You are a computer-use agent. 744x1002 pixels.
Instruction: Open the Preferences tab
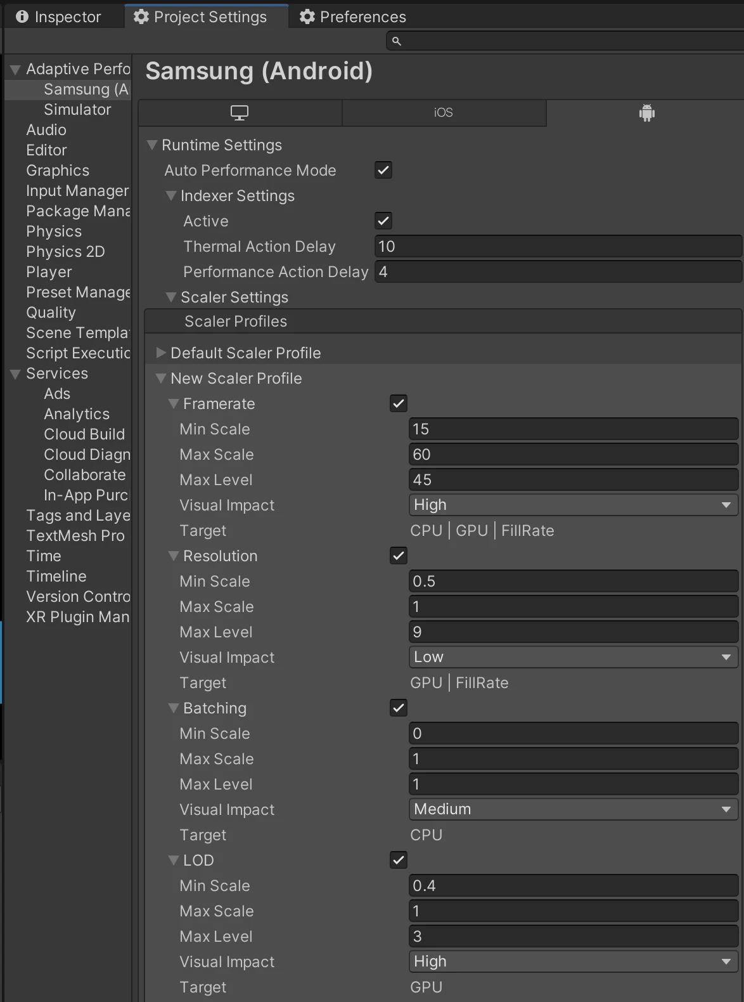tap(353, 16)
